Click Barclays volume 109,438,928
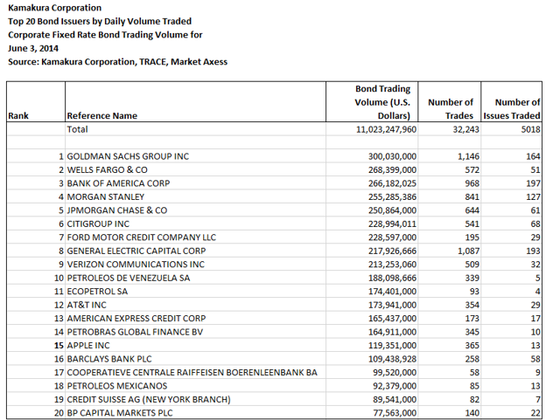Screen dimensions: 560x420 coord(393,359)
